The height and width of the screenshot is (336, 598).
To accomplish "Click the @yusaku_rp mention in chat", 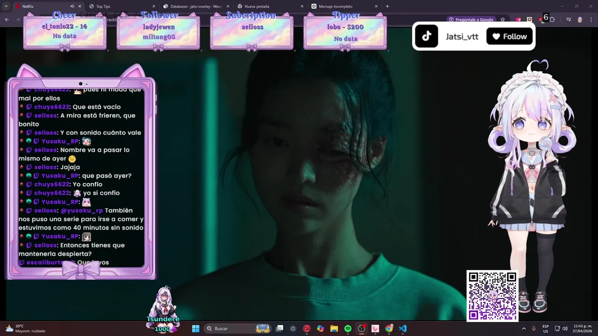I will click(x=82, y=210).
